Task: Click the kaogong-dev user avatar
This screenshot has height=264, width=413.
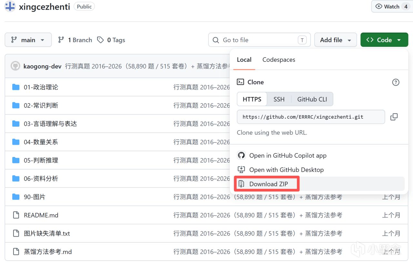Action: [x=15, y=66]
